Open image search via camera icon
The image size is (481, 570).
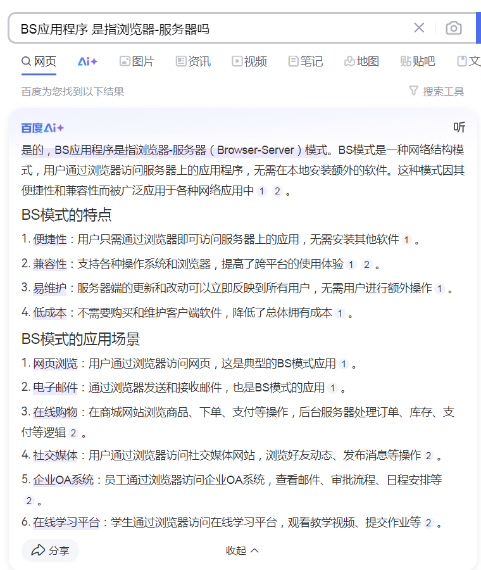453,28
